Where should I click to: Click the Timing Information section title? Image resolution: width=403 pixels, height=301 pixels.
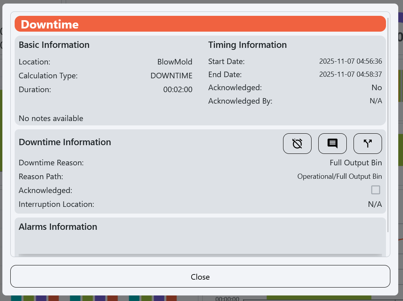coord(247,45)
